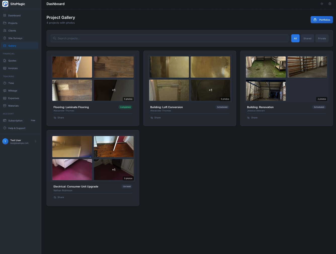Navigate to Quotes under Financial
This screenshot has width=336, height=254.
tap(12, 60)
